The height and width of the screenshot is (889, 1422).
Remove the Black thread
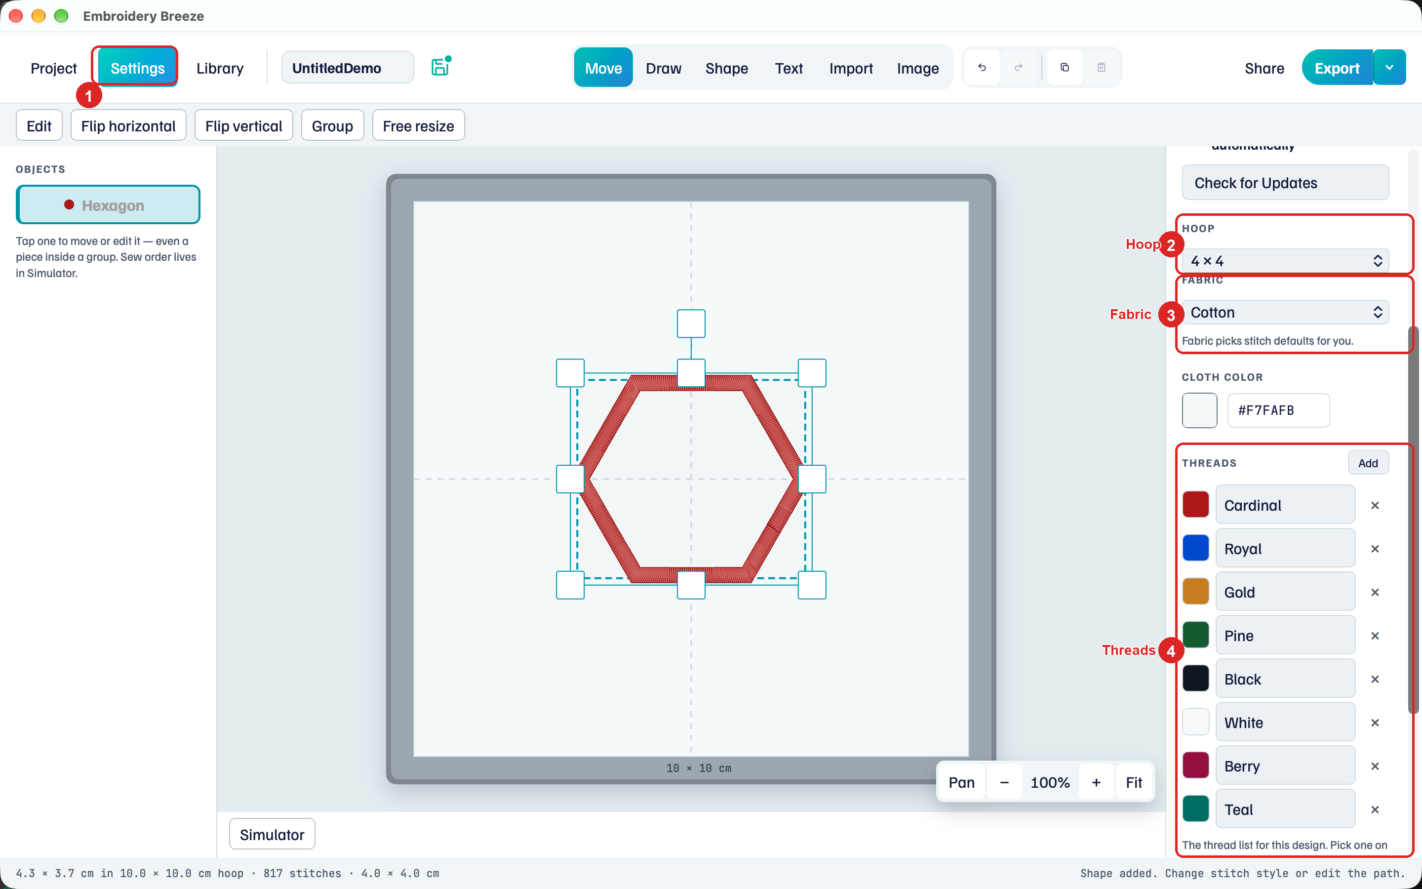(x=1375, y=679)
